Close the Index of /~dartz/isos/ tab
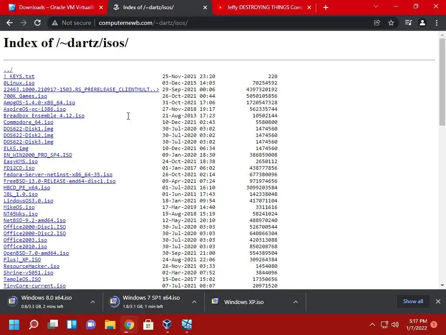Screen dimensions: 446x335 point(205,7)
